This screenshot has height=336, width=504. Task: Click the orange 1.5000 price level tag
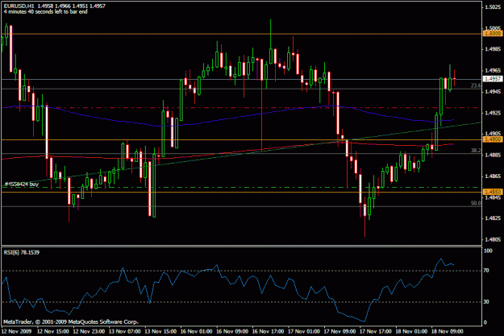click(x=493, y=33)
